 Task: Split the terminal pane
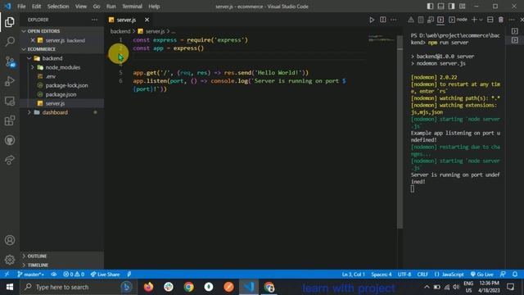490,20
